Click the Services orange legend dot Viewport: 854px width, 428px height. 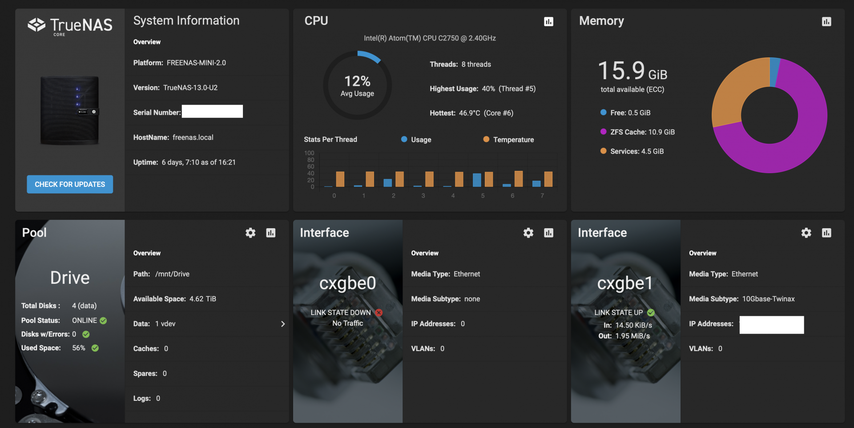point(603,151)
